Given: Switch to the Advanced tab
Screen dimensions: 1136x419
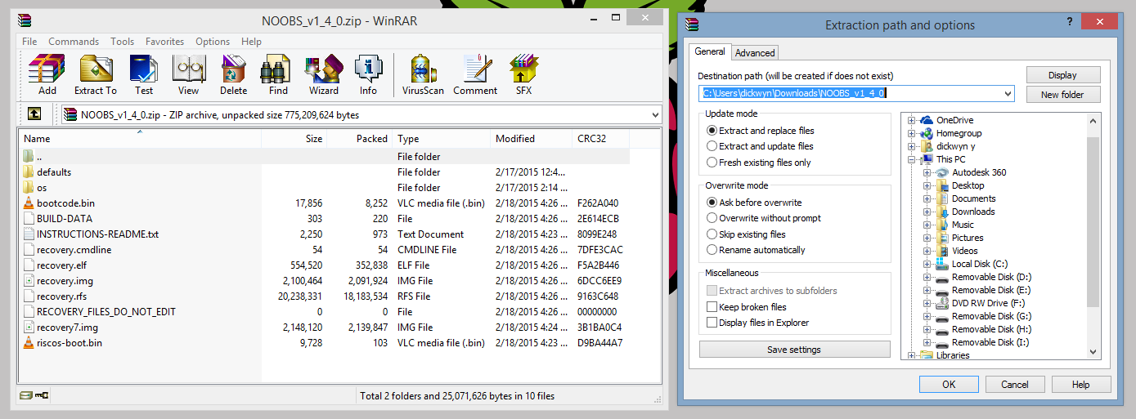Looking at the screenshot, I should click(755, 52).
